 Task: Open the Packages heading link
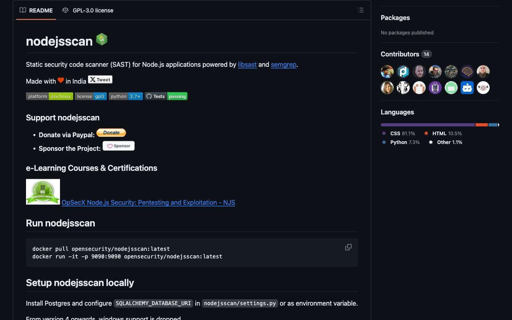[x=395, y=18]
